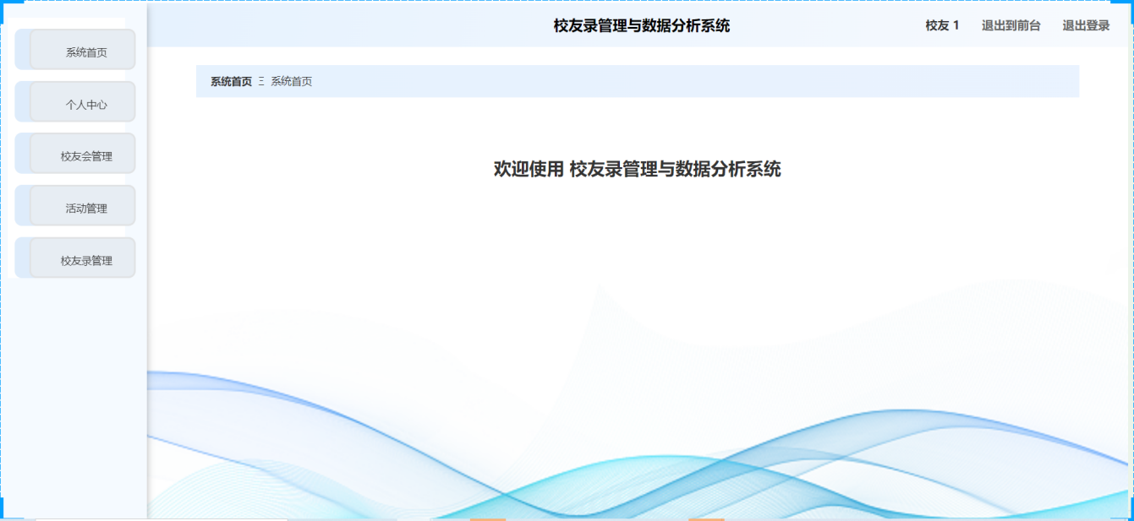Click second 系统首页 breadcrumb item
Image resolution: width=1134 pixels, height=521 pixels.
point(291,81)
